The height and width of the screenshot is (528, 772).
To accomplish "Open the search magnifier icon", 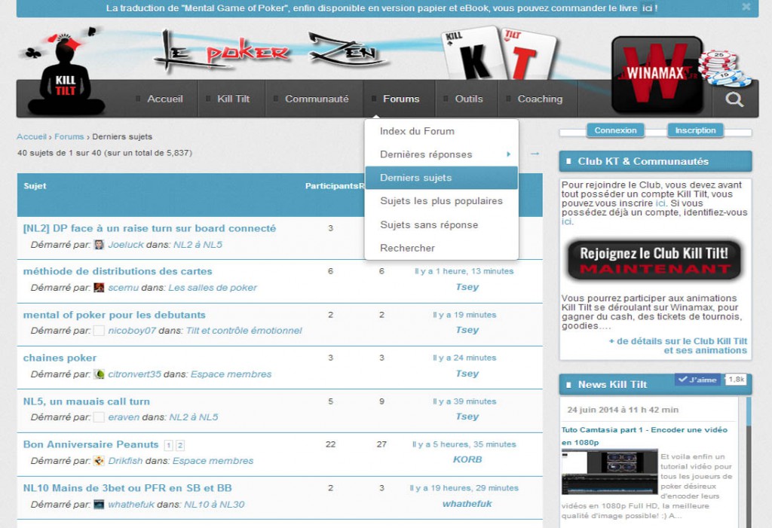I will click(734, 99).
